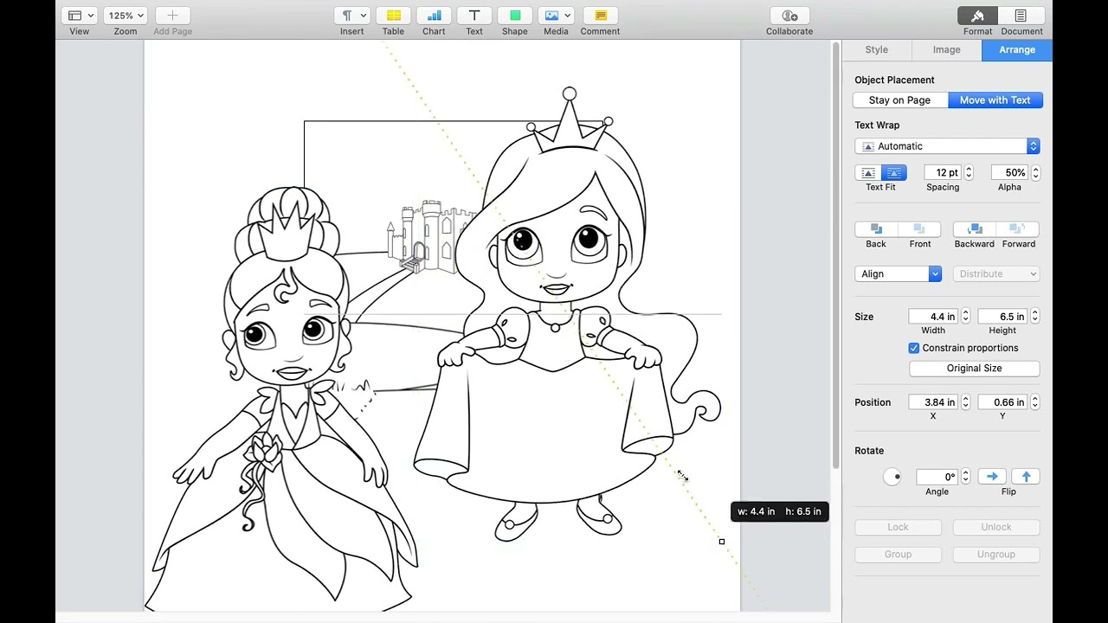Select the Arrange tab
Screen dimensions: 1108x623
(1017, 49)
